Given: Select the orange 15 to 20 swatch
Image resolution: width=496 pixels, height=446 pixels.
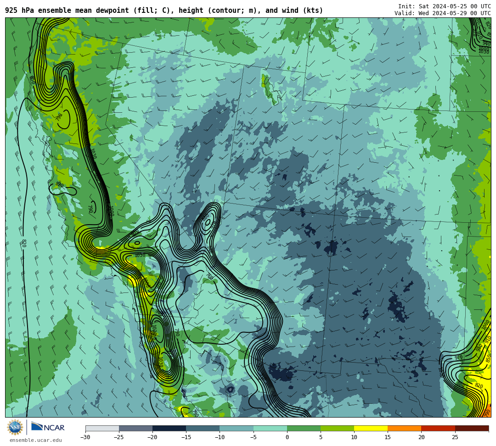Looking at the screenshot, I should pyautogui.click(x=405, y=428).
